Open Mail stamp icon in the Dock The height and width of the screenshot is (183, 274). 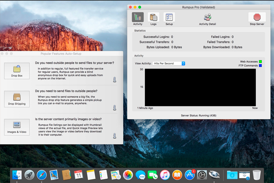pyautogui.click(x=54, y=175)
